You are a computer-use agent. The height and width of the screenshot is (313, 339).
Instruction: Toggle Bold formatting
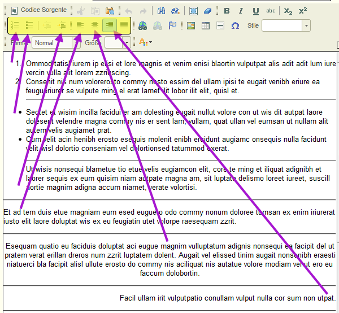click(x=227, y=11)
